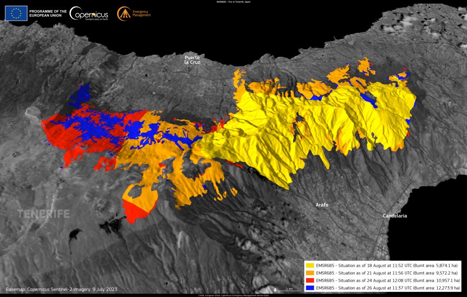This screenshot has height=297, width=467.
Task: Click the Basemap Copernicus Sentinel-2 imagery caption
Action: 61,290
